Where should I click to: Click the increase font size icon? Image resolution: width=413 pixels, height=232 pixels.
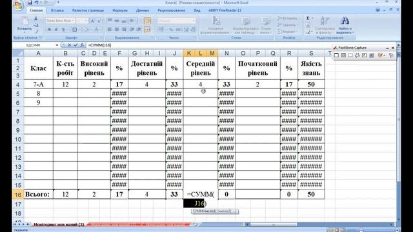coord(92,21)
